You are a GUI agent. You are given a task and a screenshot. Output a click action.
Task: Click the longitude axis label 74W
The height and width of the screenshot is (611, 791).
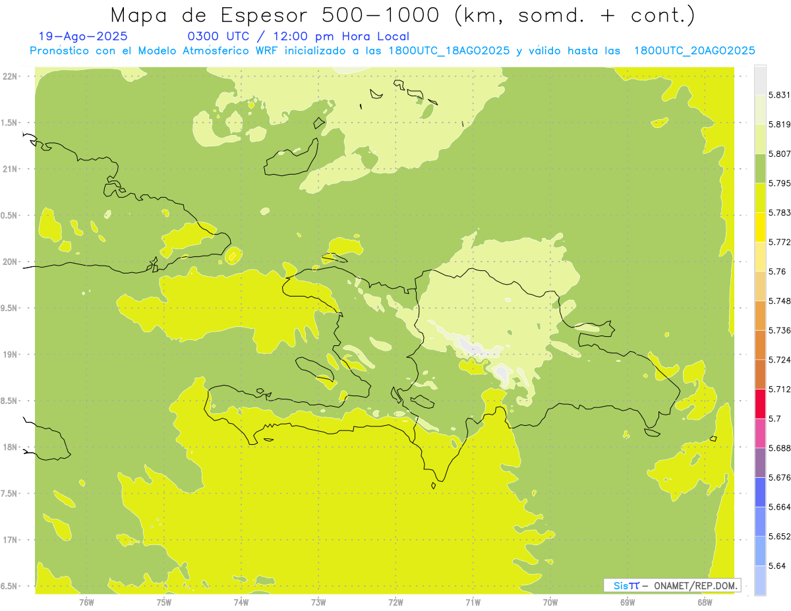point(241,602)
